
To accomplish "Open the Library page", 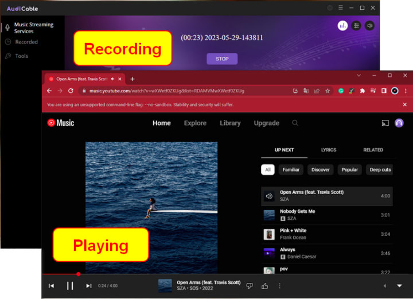I will 230,123.
